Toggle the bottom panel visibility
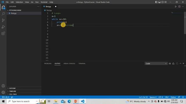This screenshot has width=186, height=104. tap(160, 2)
